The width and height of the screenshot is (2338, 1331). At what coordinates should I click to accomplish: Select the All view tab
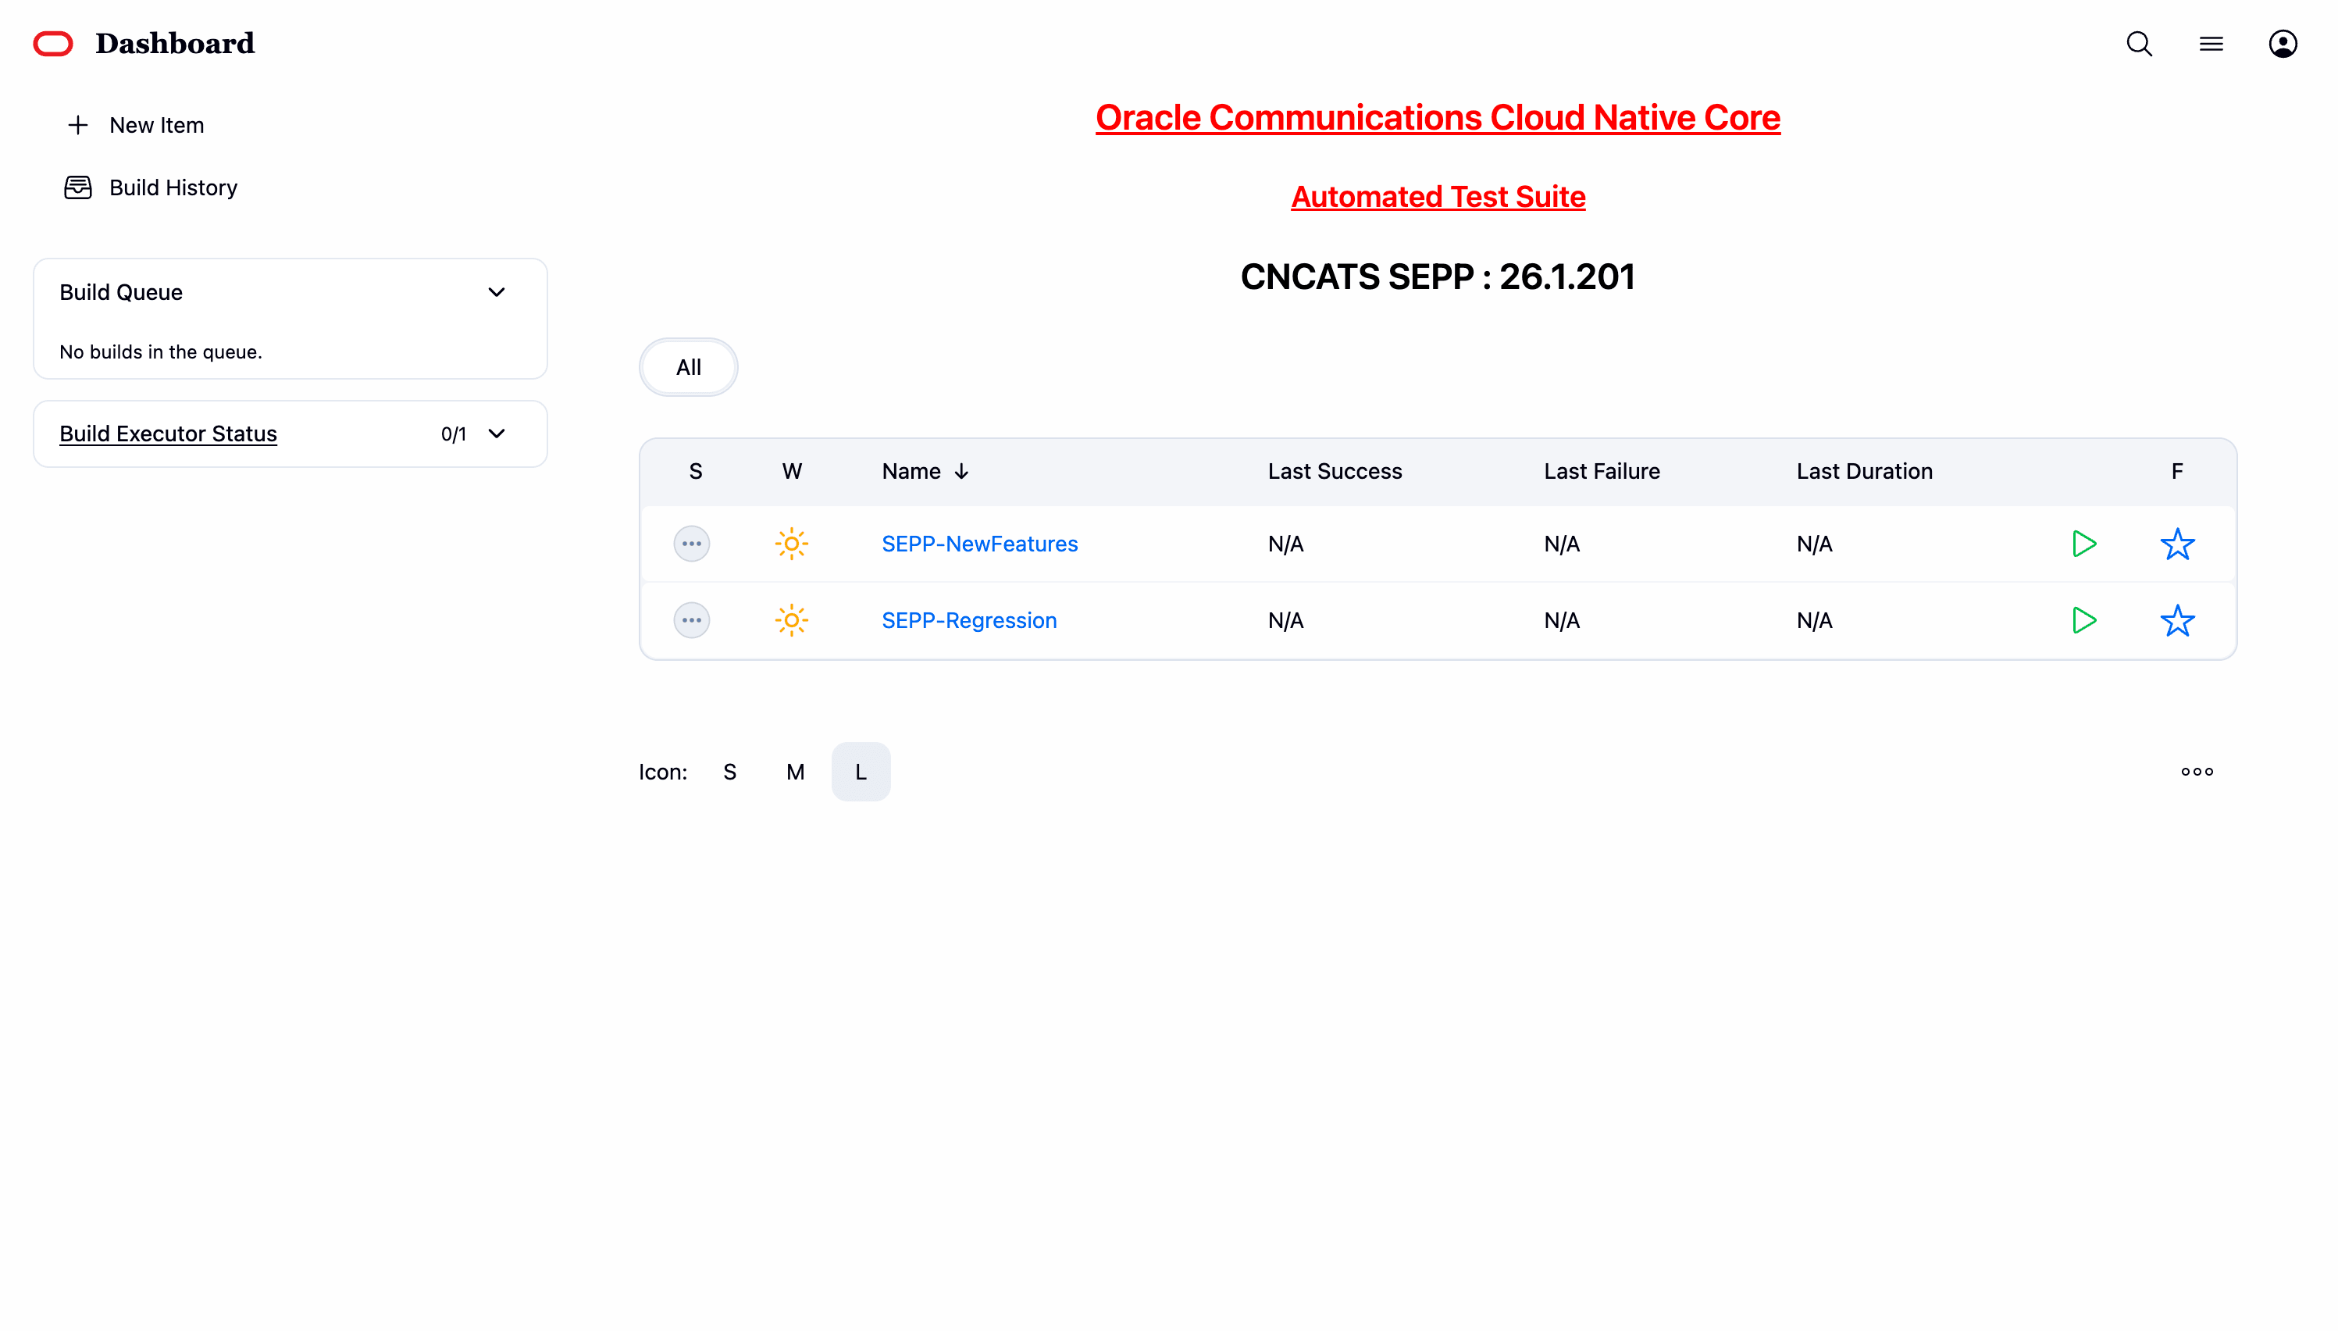click(688, 367)
